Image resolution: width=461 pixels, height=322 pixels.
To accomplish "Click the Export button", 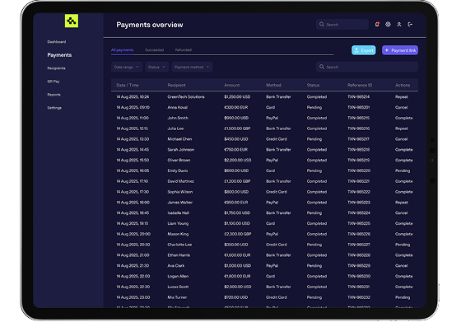I will [x=364, y=50].
